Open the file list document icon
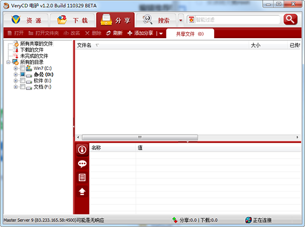The image size is (305, 227). [82, 177]
